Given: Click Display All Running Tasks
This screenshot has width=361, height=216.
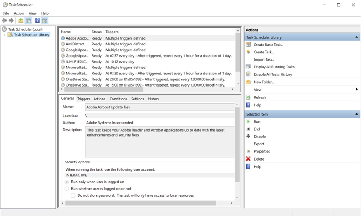Looking at the screenshot, I should click(274, 67).
